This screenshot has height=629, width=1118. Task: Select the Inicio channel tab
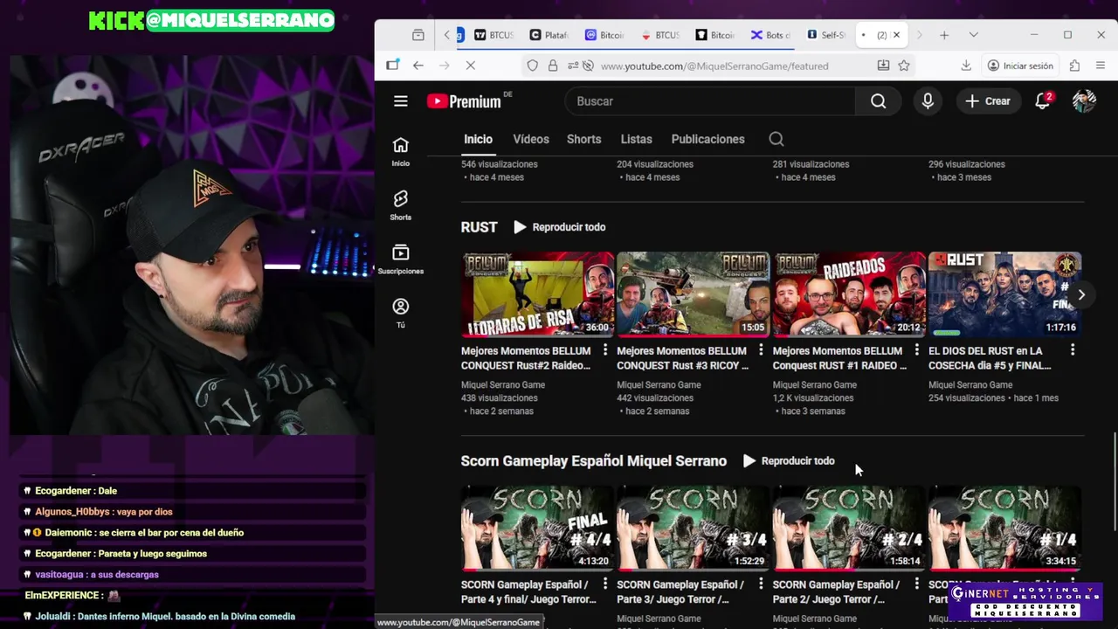(478, 139)
